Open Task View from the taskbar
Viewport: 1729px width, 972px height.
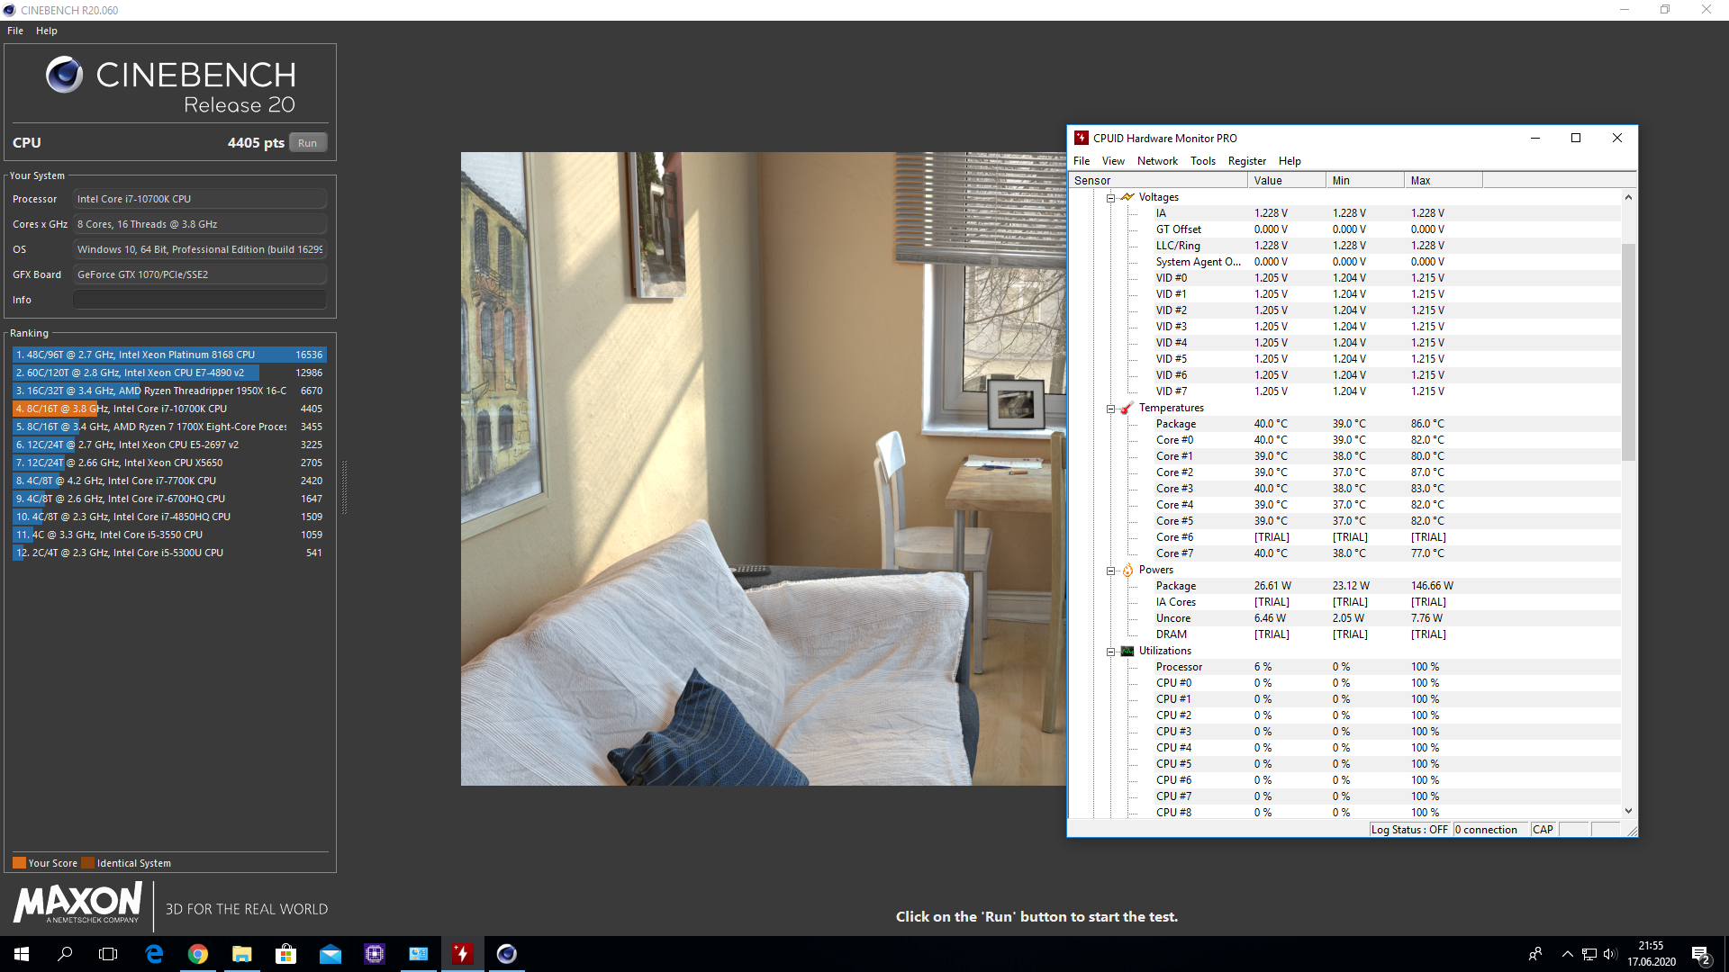point(108,954)
